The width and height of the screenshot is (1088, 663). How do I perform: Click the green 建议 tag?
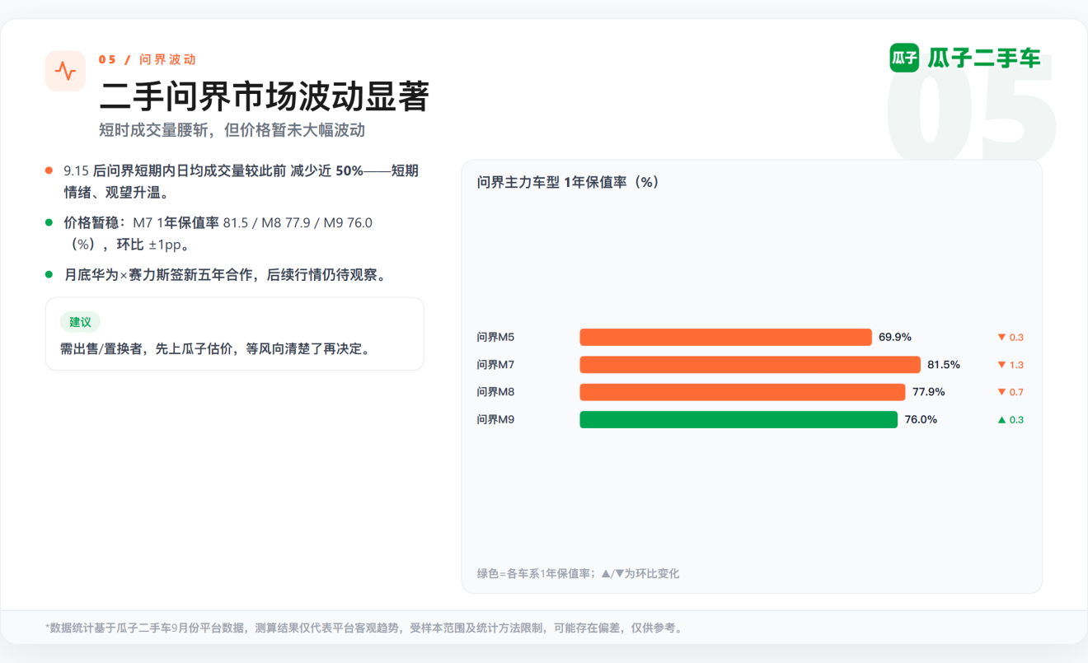tap(80, 322)
